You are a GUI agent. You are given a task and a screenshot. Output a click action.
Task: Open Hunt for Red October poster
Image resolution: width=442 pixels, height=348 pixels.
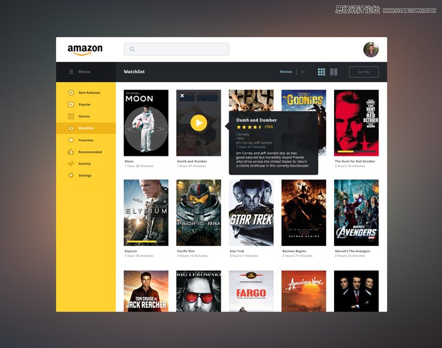coord(356,123)
